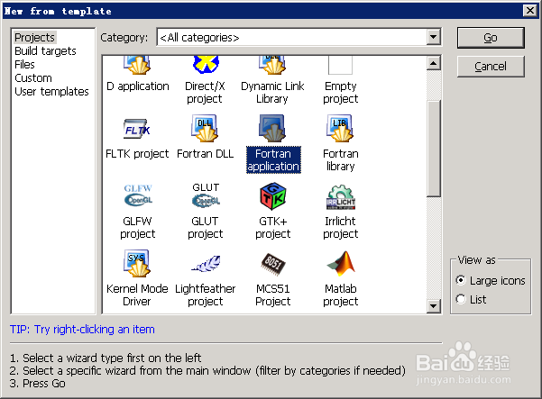This screenshot has width=542, height=399.
Task: Click the D application label
Action: pyautogui.click(x=138, y=86)
